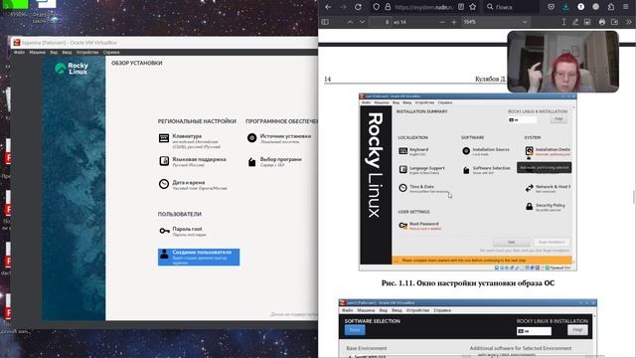Screen dimensions: 636x358
Task: Click the РЕГИОНАЛЬНЫЕ НАСТРОЙКИ heading
Action: pos(197,121)
